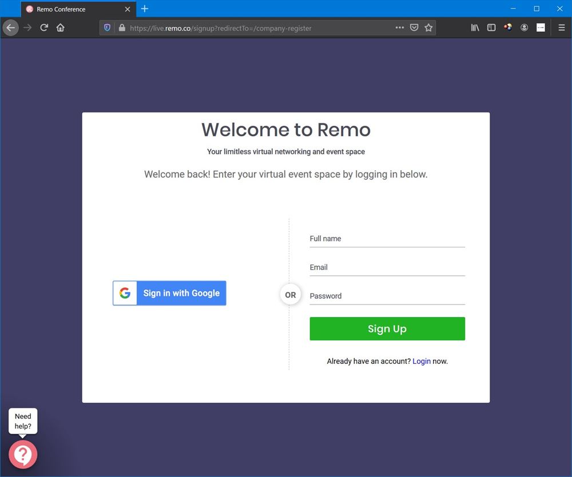The height and width of the screenshot is (477, 572).
Task: Click the Google G logo
Action: pos(125,293)
